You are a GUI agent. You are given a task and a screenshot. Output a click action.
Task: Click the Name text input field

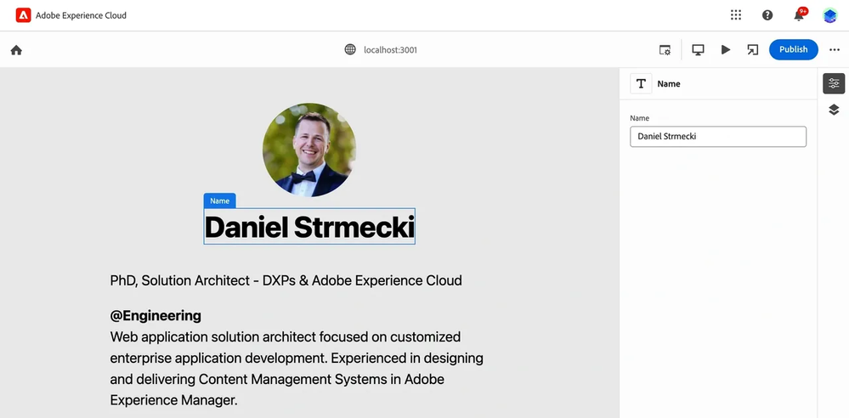717,137
